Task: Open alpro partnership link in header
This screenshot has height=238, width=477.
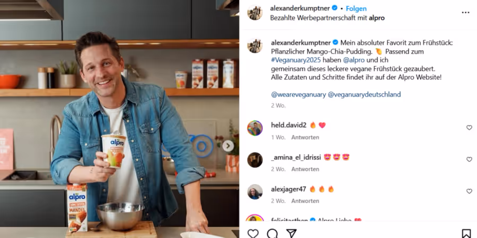Action: (x=377, y=18)
